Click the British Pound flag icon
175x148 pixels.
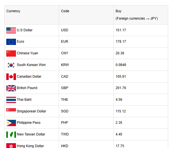click(11, 88)
